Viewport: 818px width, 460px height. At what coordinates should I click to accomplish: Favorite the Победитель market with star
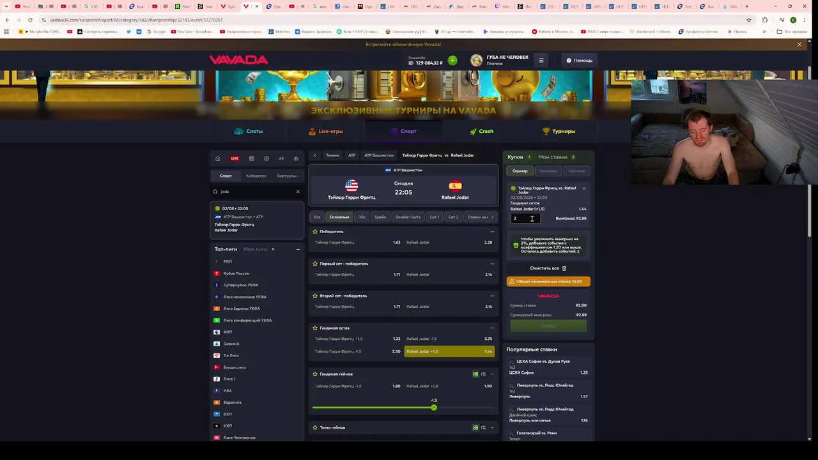coord(315,231)
